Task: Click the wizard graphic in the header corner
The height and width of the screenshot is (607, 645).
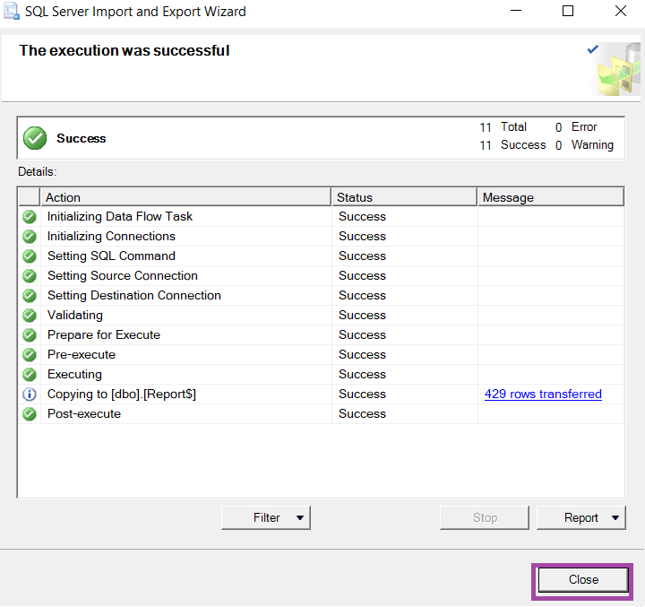Action: pos(618,69)
